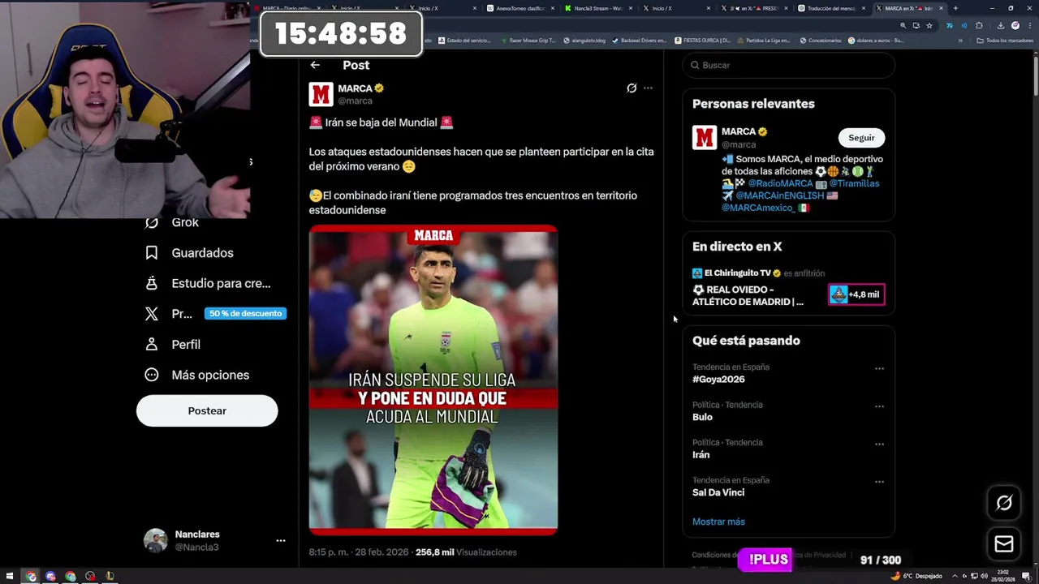Open the post's three-dot more menu
The height and width of the screenshot is (584, 1039).
coord(648,88)
